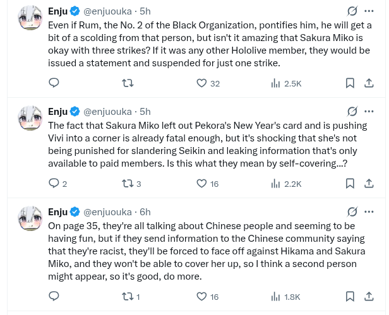Open the more options menu on the first tweet
Image resolution: width=389 pixels, height=315 pixels.
pos(370,11)
